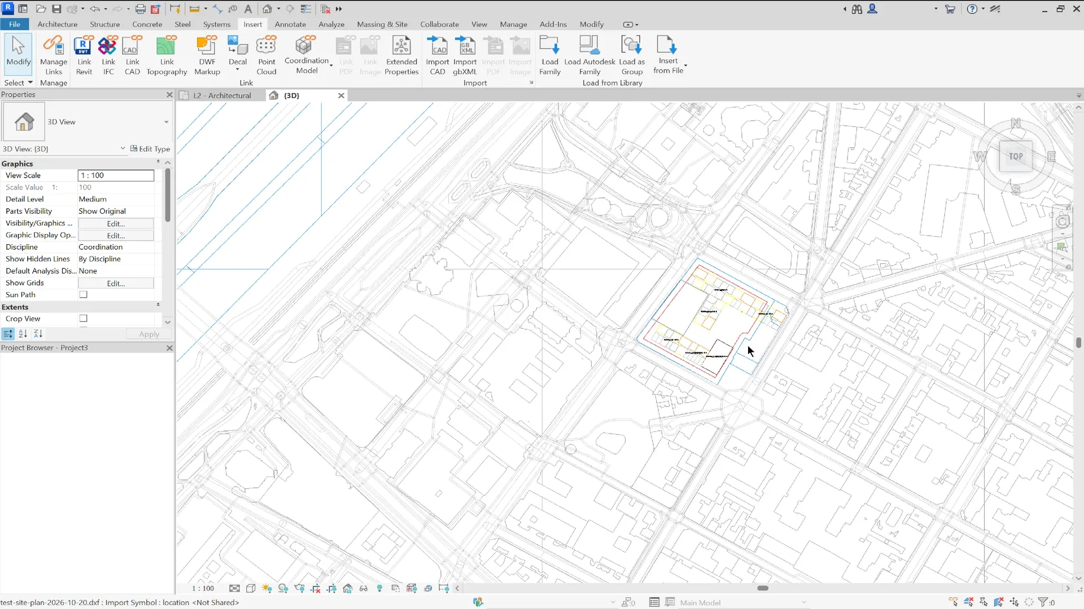
Task: Click the Temporary Hide/Isolate glasses icon
Action: point(364,588)
